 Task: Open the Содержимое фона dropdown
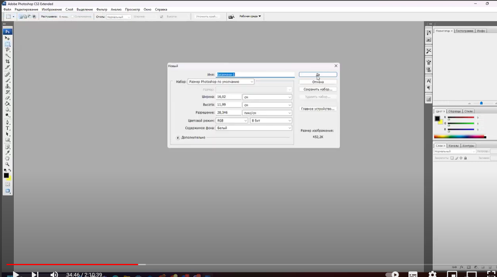[x=254, y=128]
